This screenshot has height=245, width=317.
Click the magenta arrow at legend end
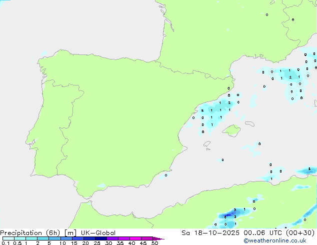[x=160, y=239]
